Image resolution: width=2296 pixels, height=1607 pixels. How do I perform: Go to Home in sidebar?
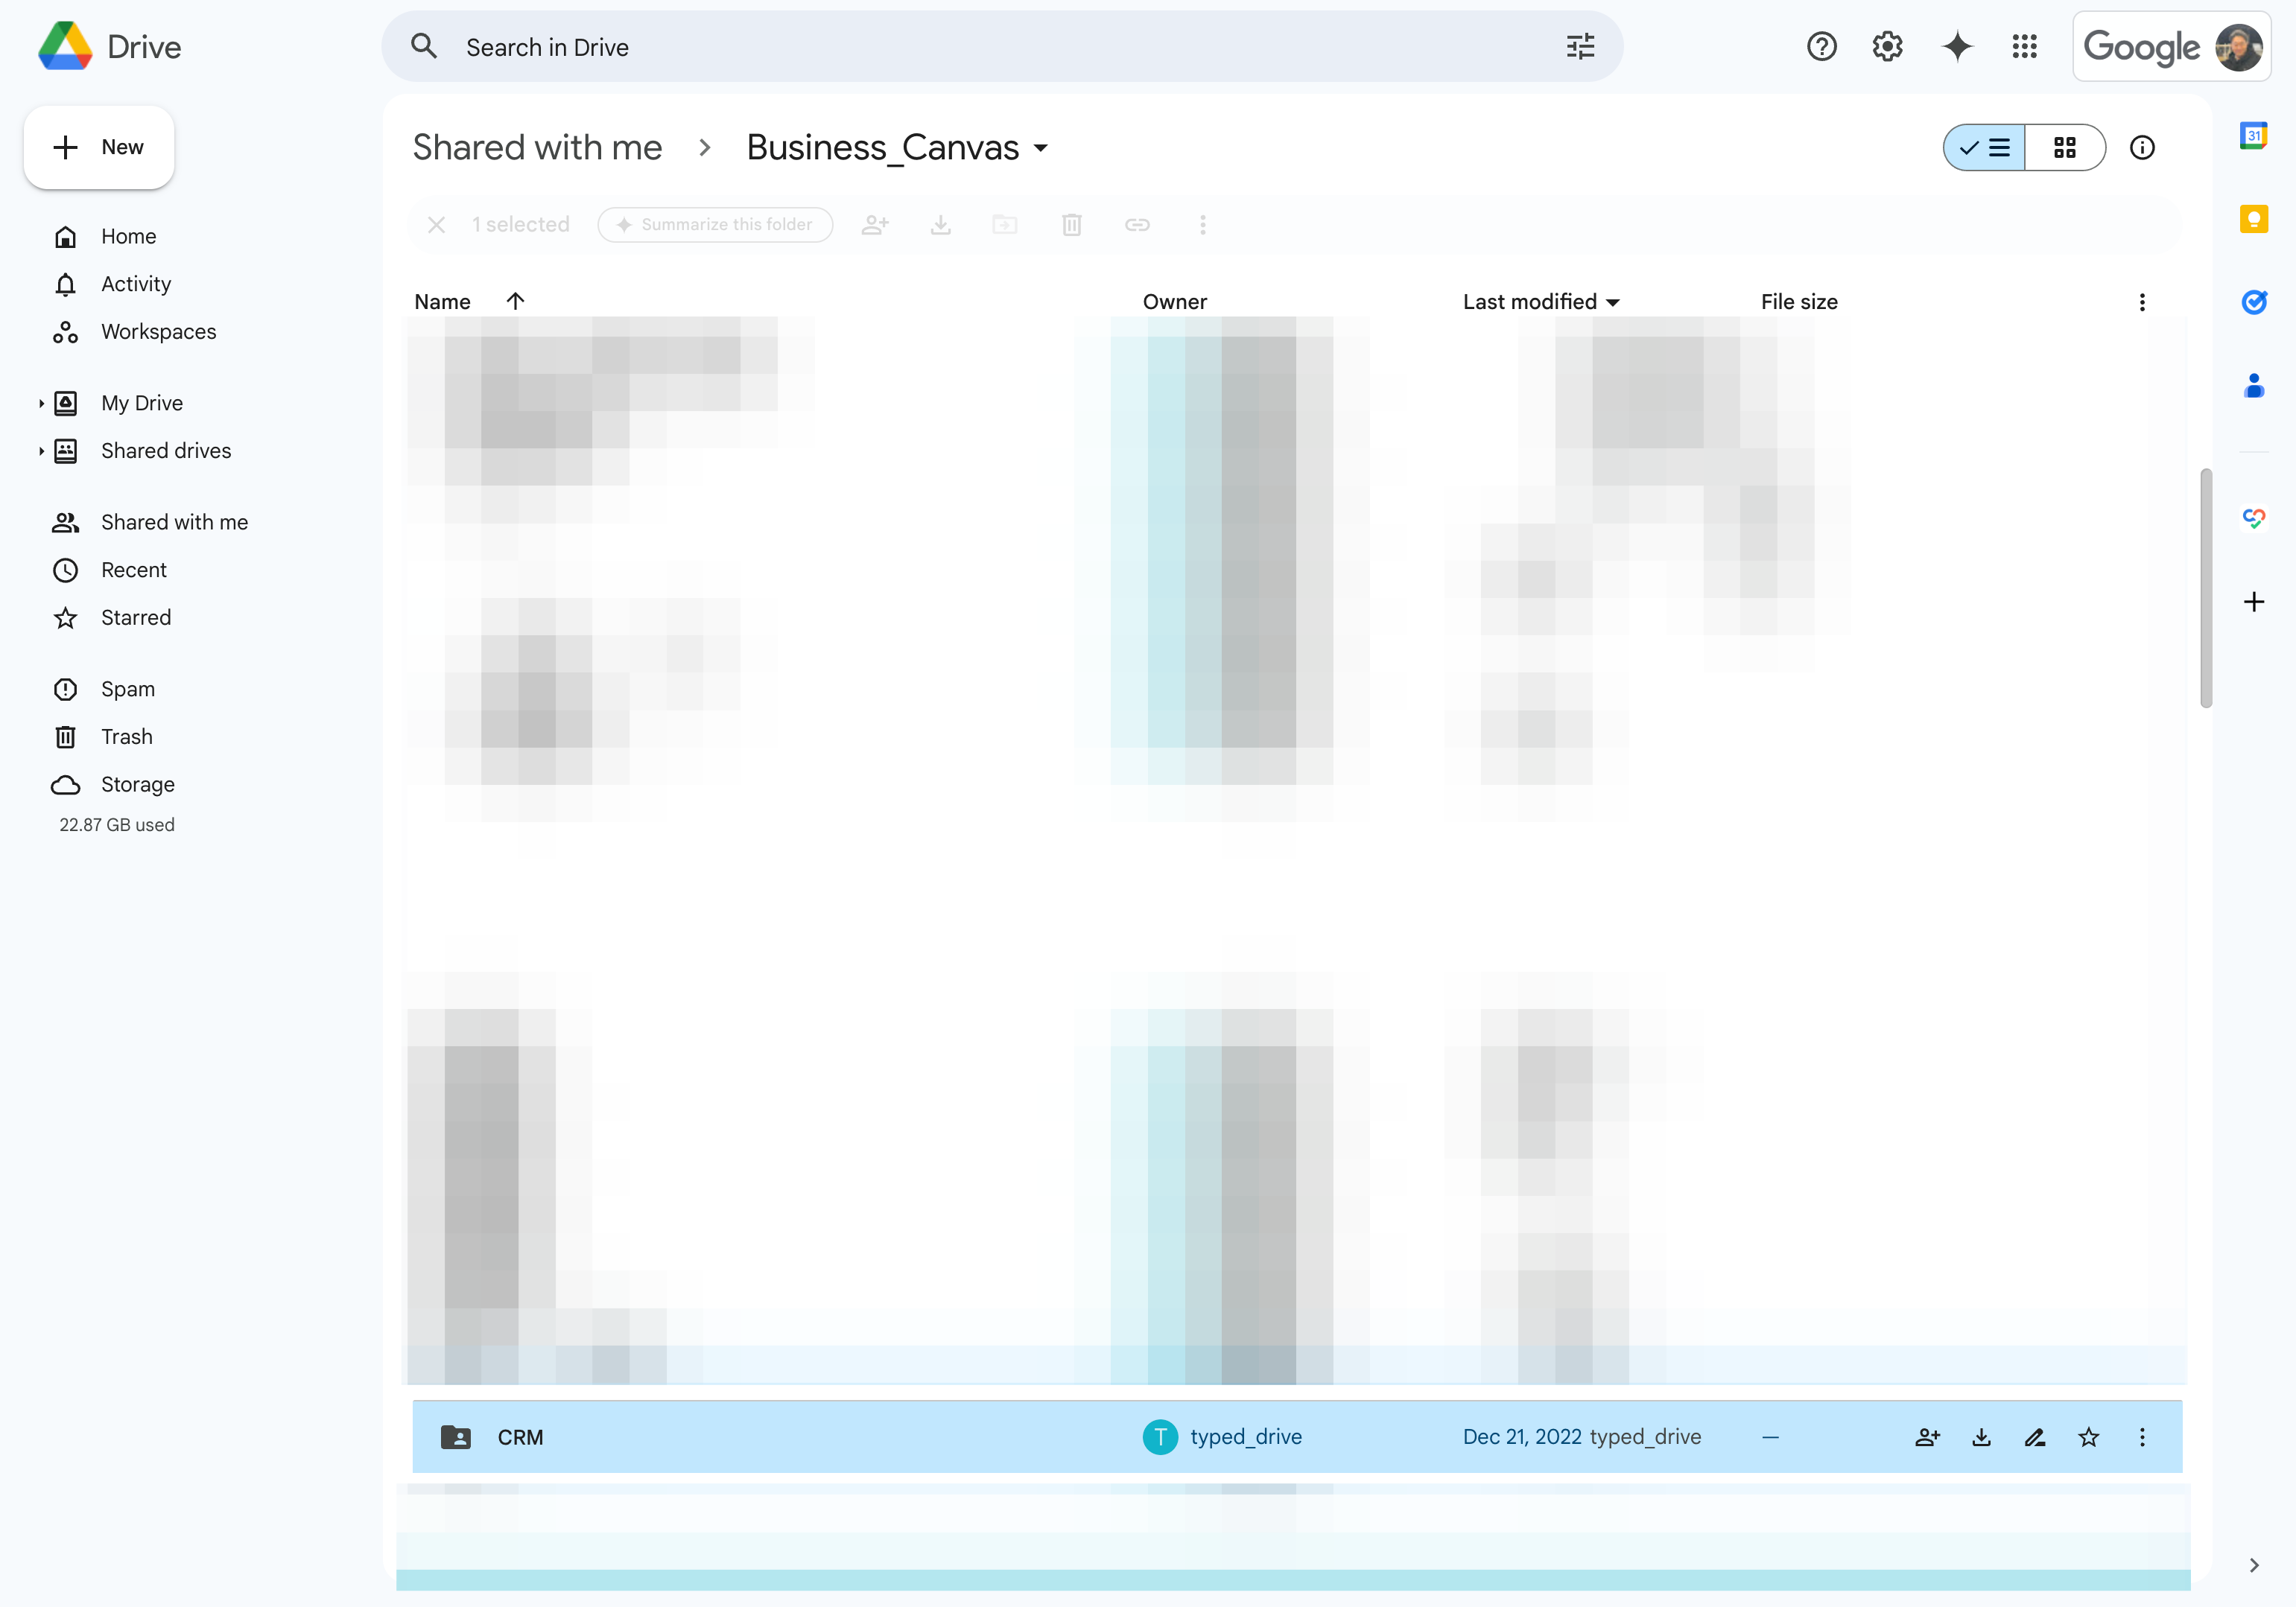click(128, 237)
